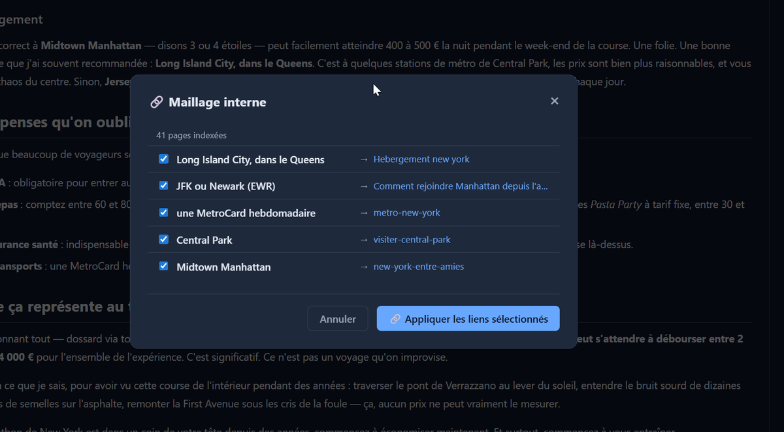This screenshot has width=784, height=432.
Task: Toggle the Central Park checkbox
Action: (164, 239)
